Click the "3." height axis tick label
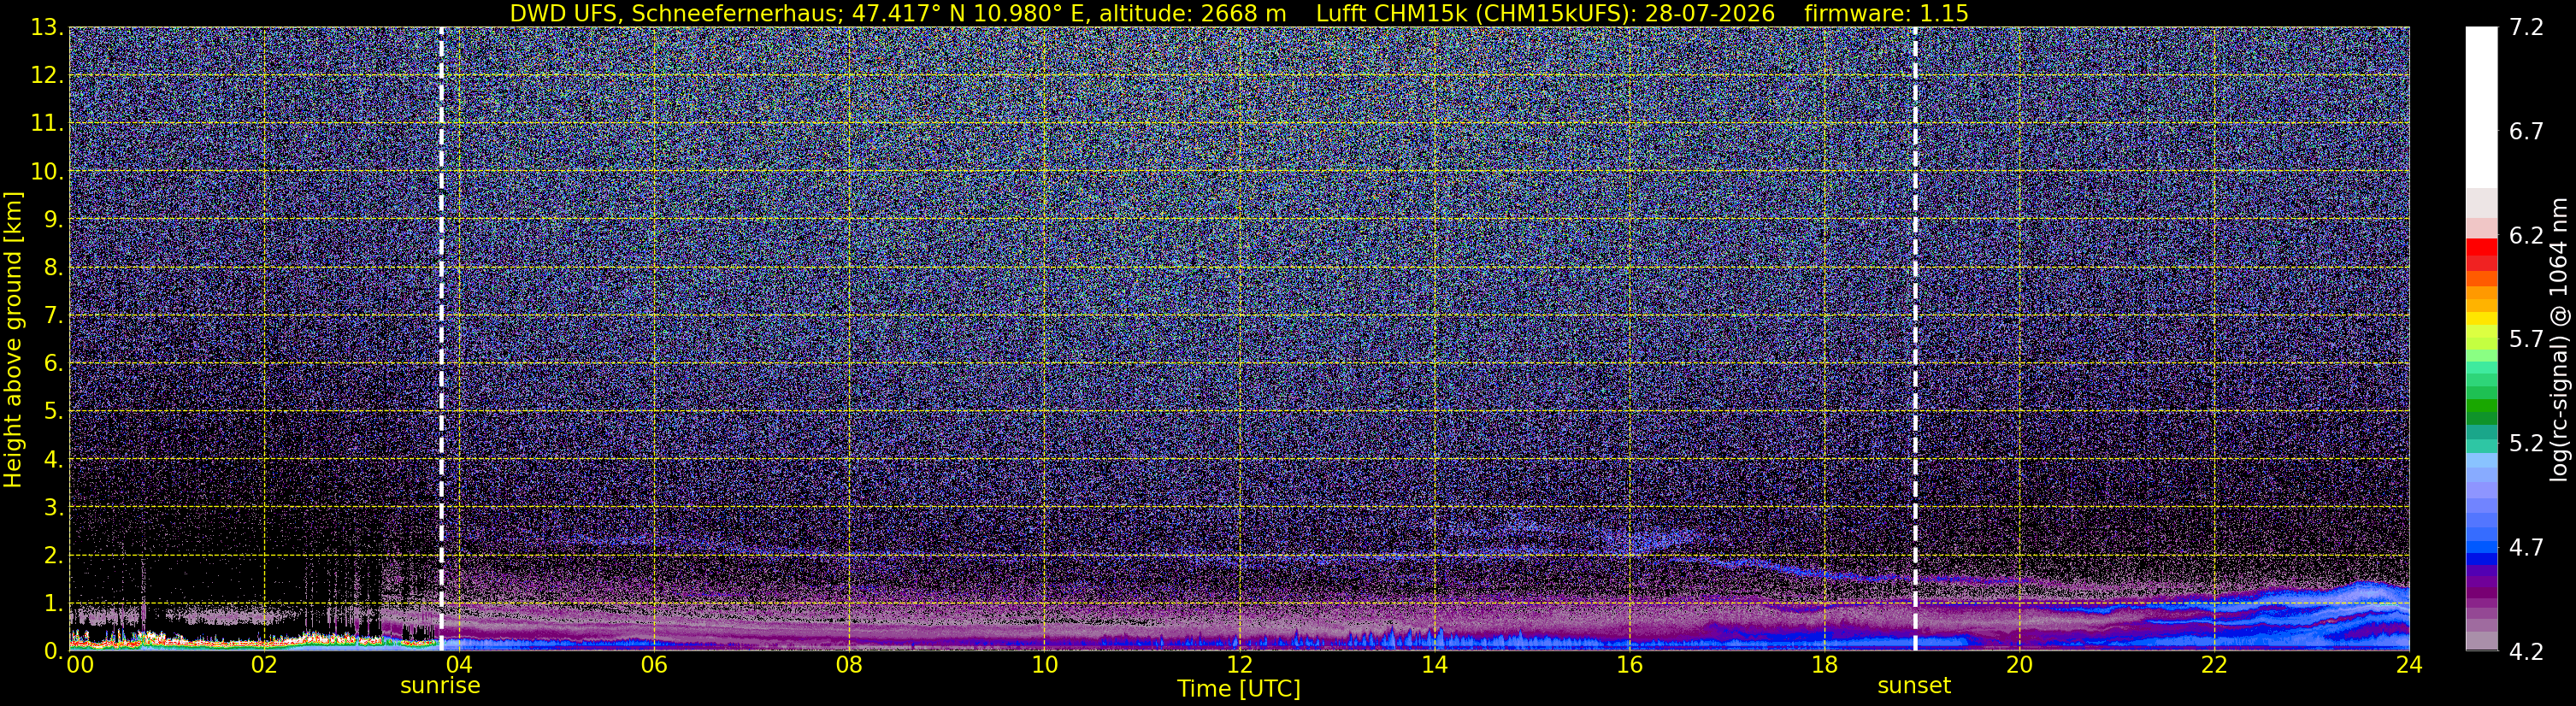Screen dimensions: 2576x706 (x=53, y=507)
